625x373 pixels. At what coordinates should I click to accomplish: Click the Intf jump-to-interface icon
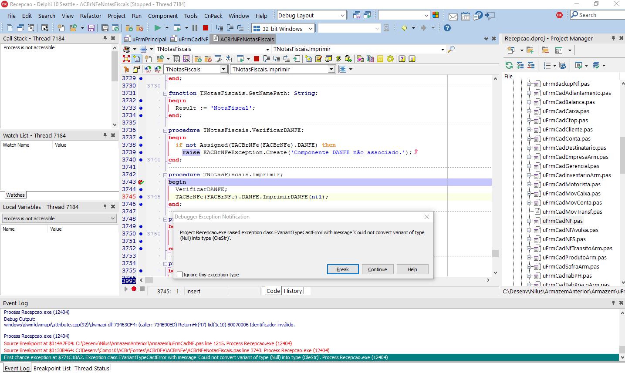point(148,69)
